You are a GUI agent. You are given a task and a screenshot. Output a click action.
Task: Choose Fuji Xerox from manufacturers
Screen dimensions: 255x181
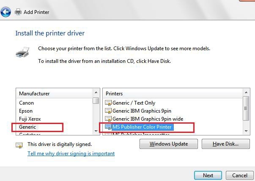tap(30, 119)
